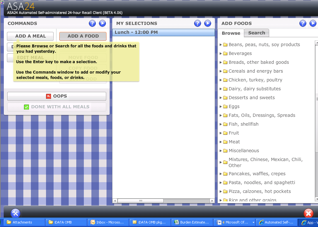Open the Pizza, calzones, hot pockets folder
318x227 pixels.
(x=259, y=191)
